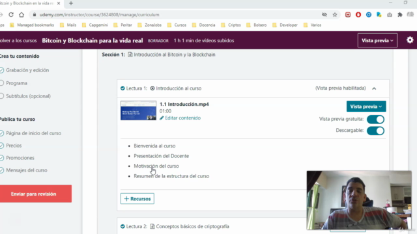
Task: Click Motivación del curso bullet text
Action: click(x=156, y=166)
